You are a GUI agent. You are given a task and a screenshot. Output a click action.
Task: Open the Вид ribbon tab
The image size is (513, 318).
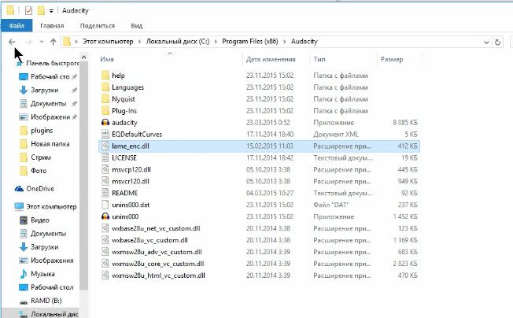tap(136, 26)
